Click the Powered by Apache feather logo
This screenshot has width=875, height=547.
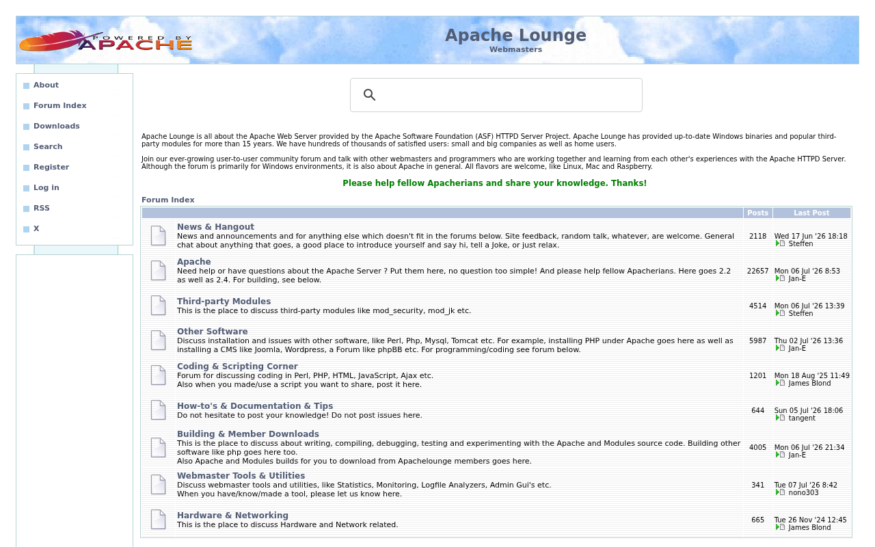[x=105, y=41]
